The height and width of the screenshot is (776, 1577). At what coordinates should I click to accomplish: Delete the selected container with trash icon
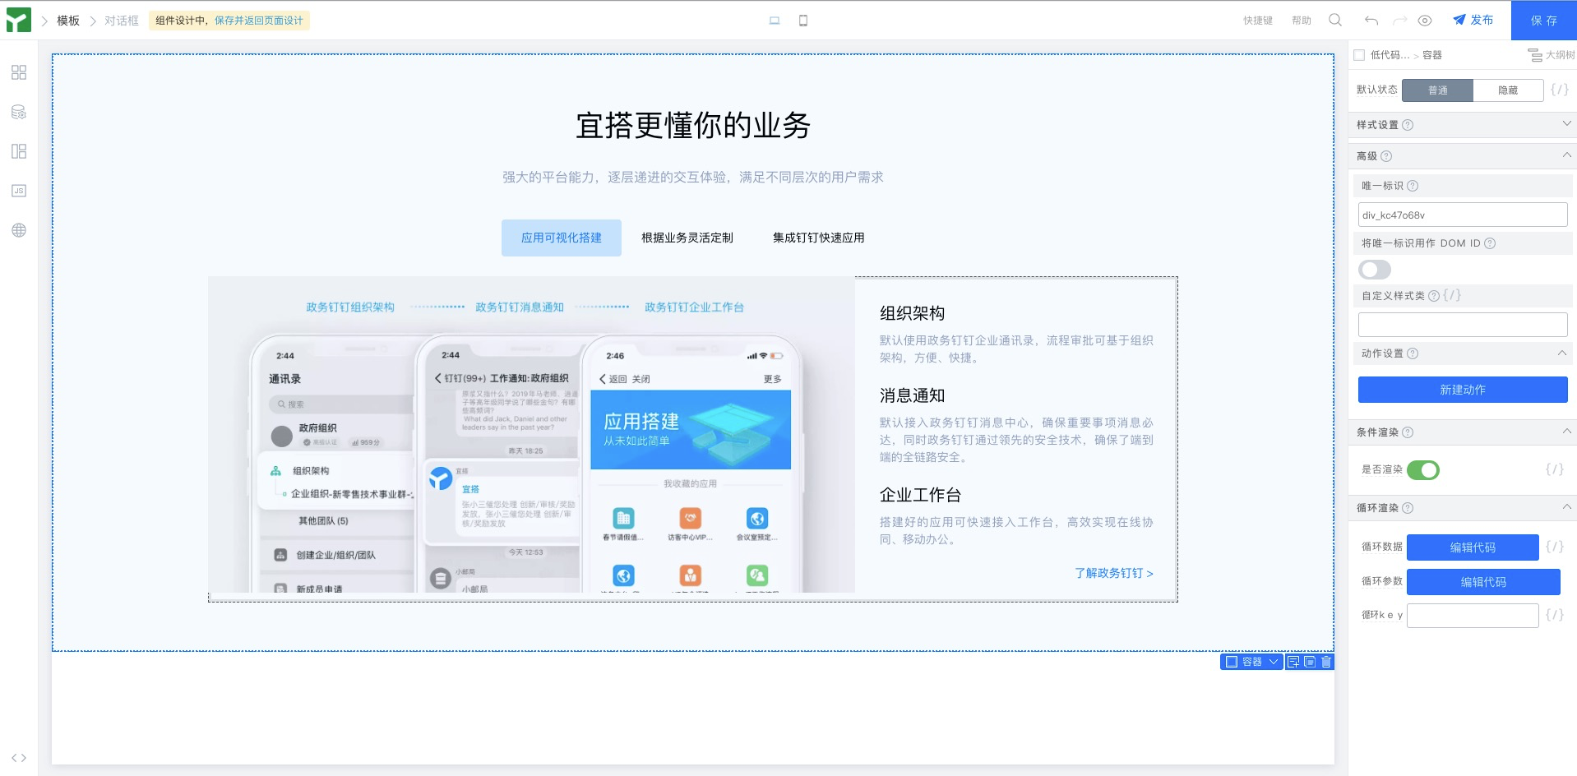tap(1326, 662)
